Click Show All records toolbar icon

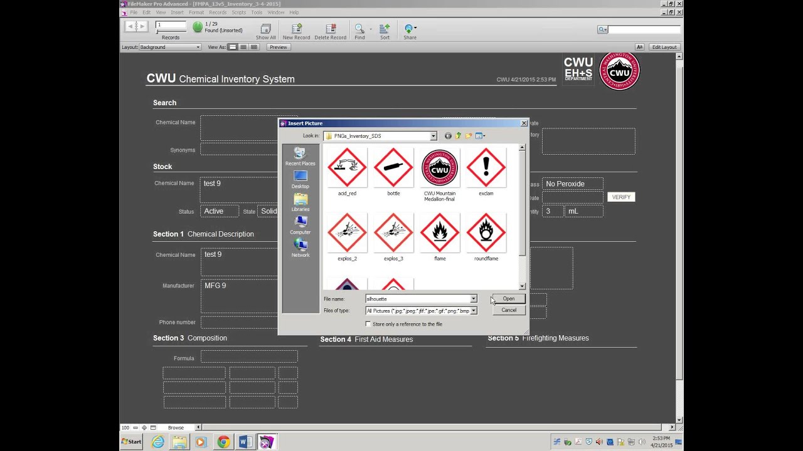265,31
